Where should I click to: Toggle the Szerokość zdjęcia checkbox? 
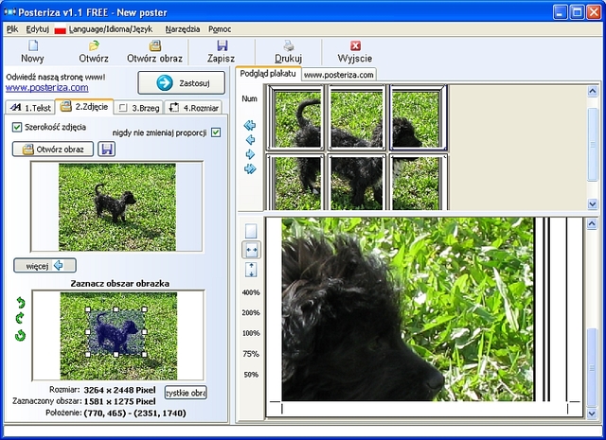tap(17, 127)
